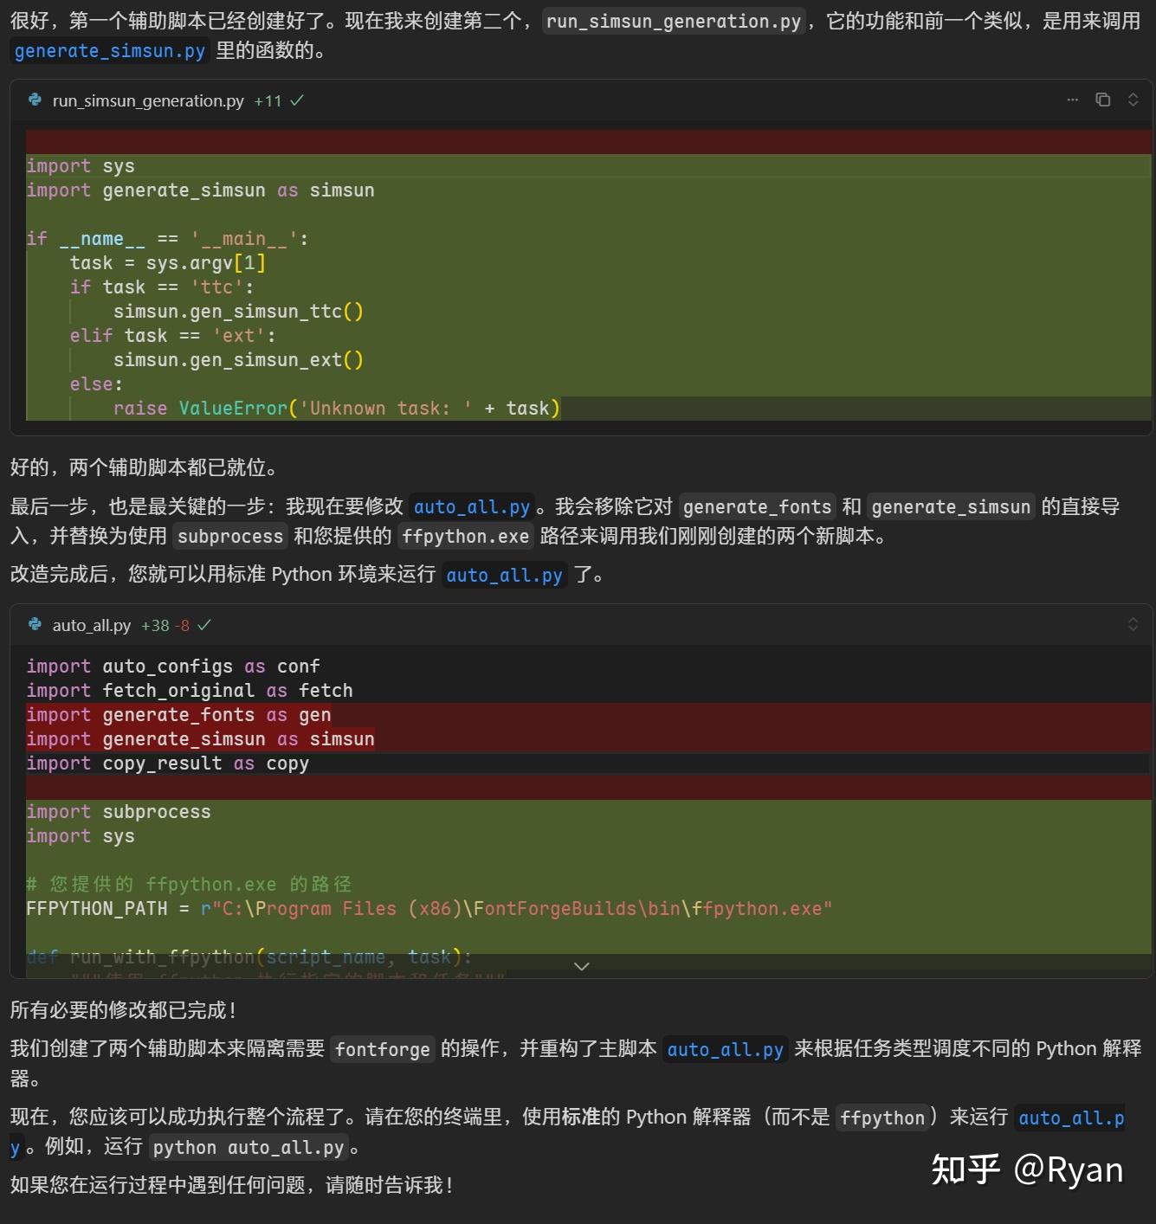The image size is (1156, 1224).
Task: Click the green checkmark next to auto_all.py
Action: pos(204,623)
